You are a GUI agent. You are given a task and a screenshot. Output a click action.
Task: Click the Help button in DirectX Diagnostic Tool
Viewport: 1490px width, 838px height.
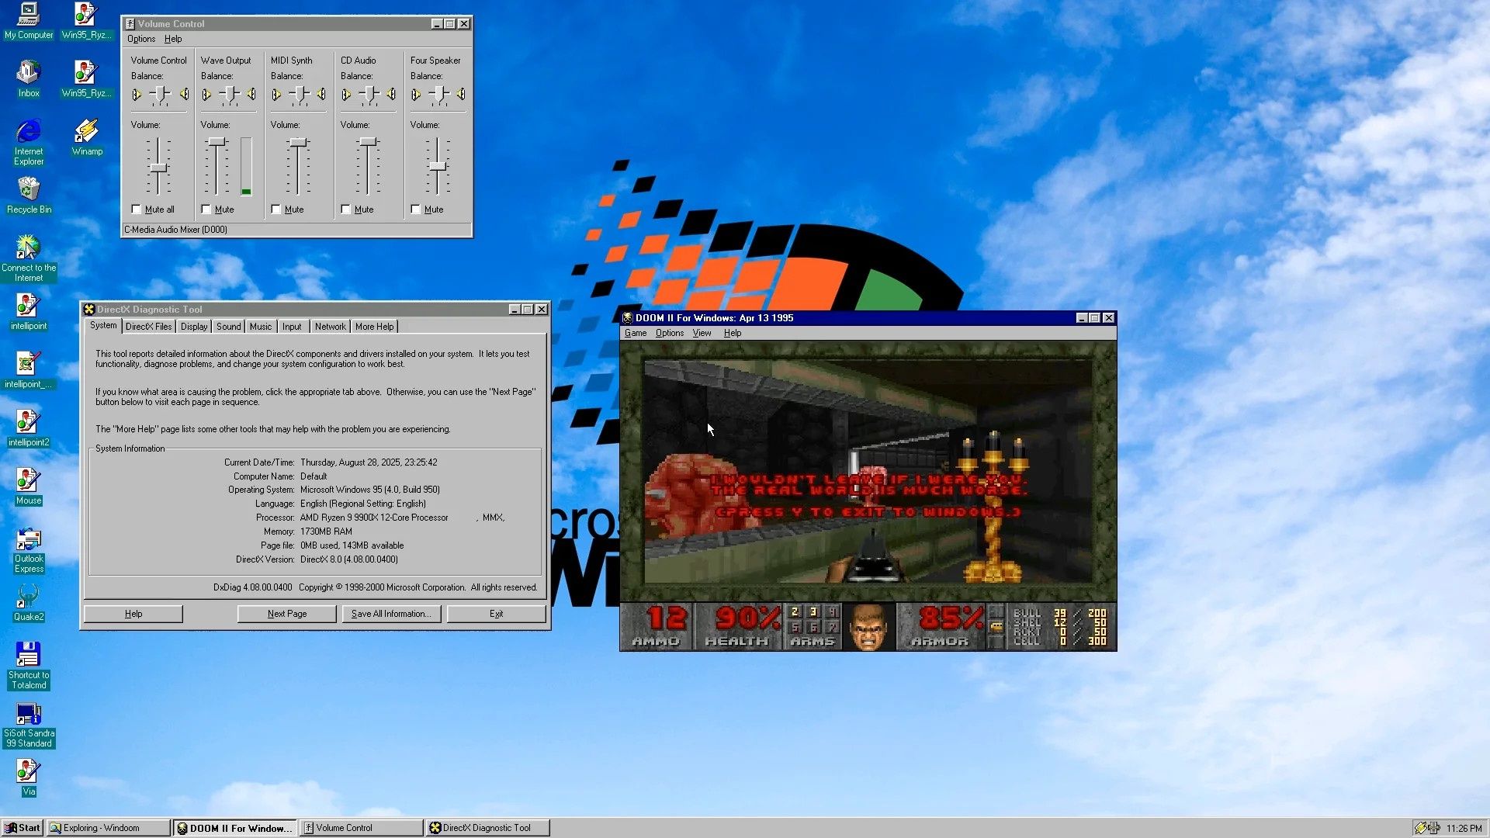tap(133, 614)
